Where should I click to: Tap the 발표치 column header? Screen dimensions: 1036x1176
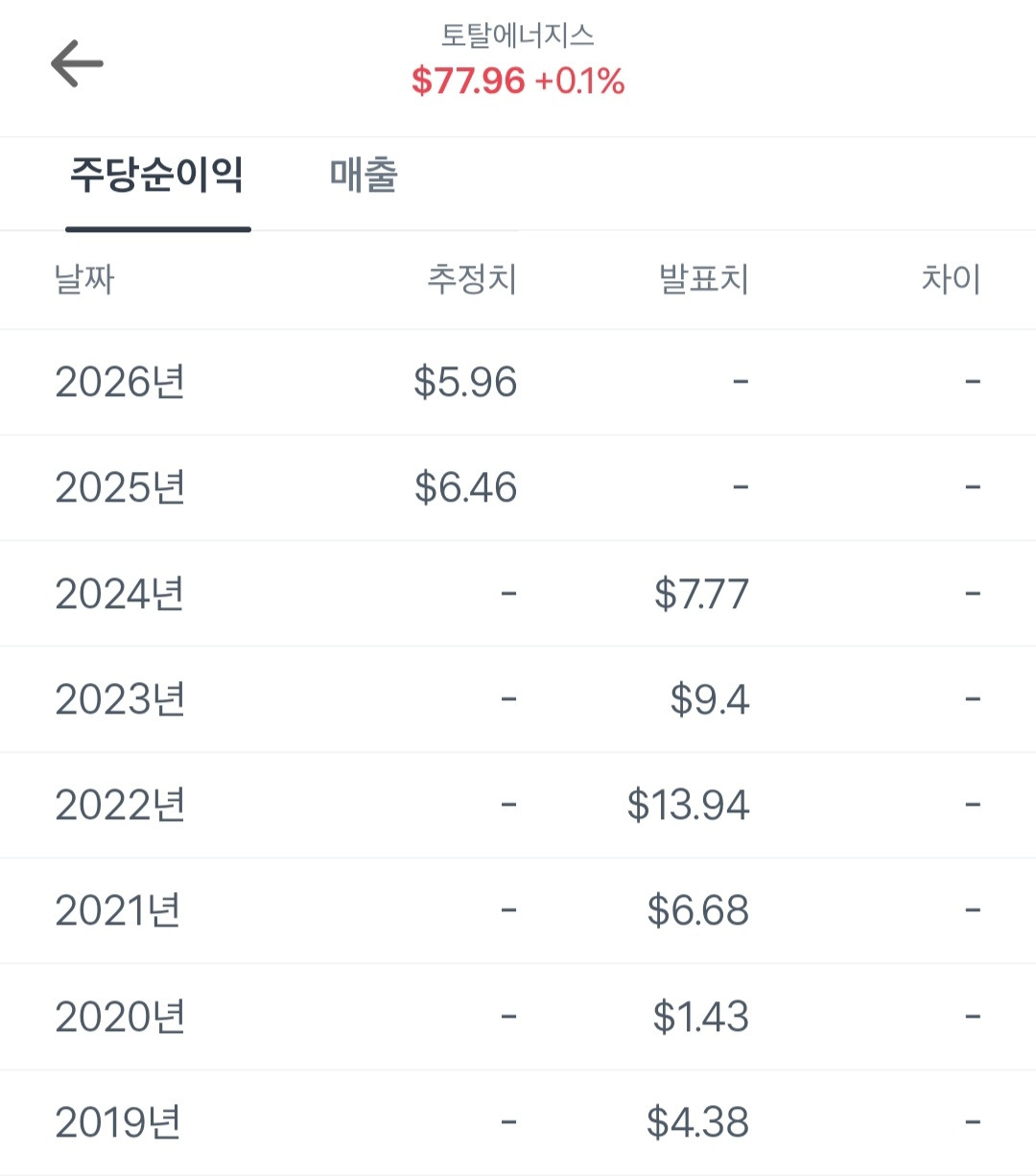click(703, 279)
